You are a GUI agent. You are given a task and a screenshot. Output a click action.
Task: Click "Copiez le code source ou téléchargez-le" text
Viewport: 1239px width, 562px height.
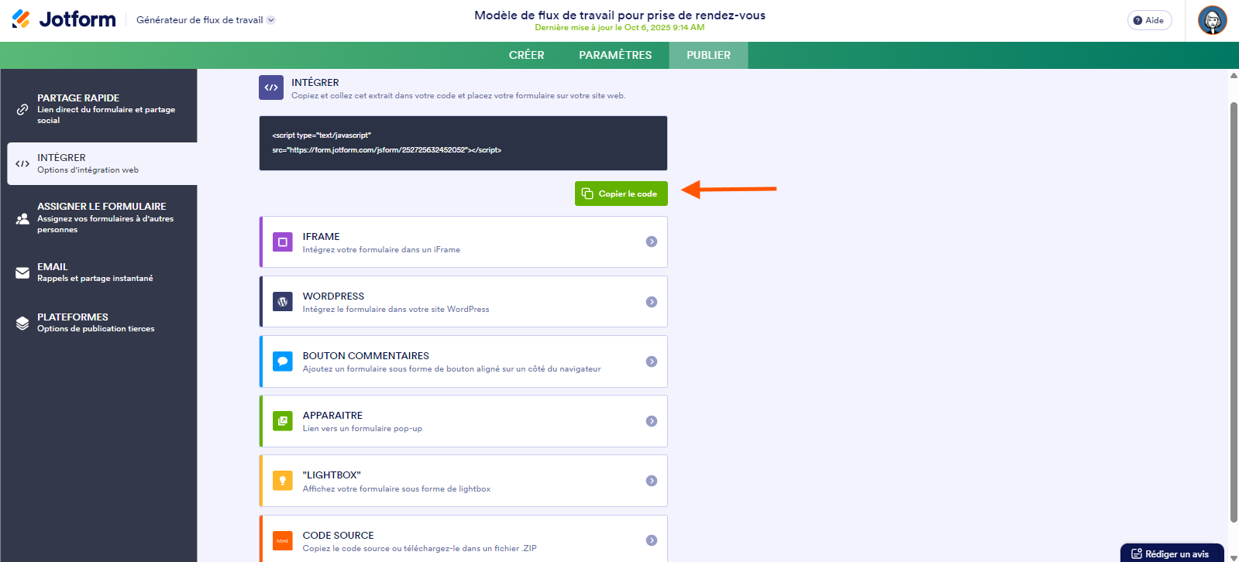click(420, 548)
